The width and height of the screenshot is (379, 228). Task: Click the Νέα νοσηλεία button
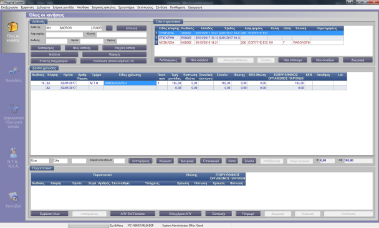pos(199,60)
